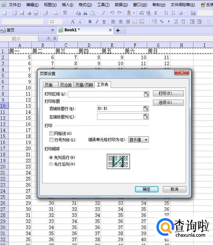Enable the 网格线 checkbox

pyautogui.click(x=51, y=133)
